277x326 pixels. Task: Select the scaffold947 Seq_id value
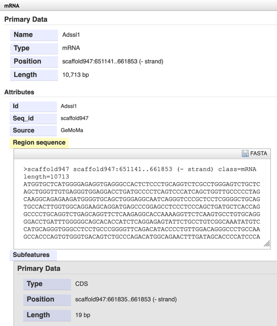75,118
